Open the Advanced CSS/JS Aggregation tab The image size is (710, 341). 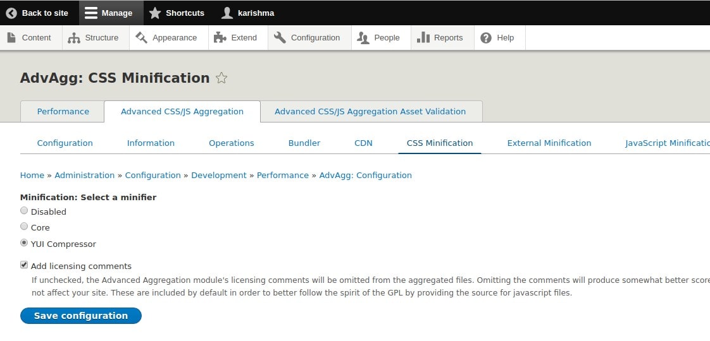click(x=182, y=112)
